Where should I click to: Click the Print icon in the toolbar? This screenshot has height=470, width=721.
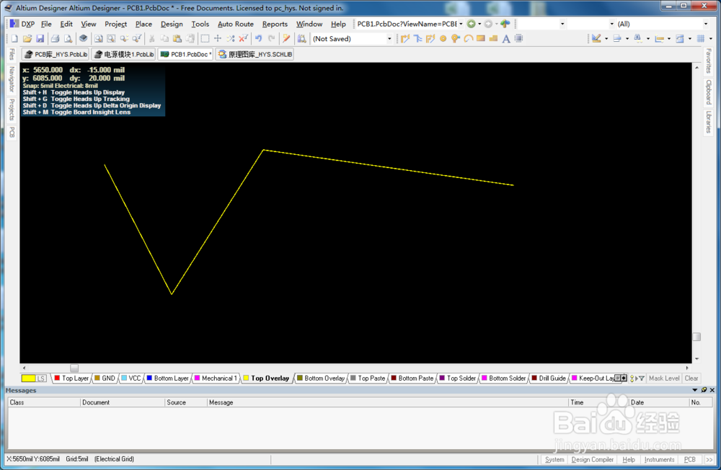click(56, 39)
